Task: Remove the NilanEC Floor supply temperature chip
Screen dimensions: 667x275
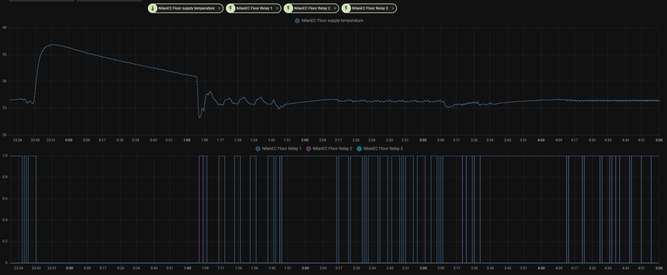Action: point(219,8)
